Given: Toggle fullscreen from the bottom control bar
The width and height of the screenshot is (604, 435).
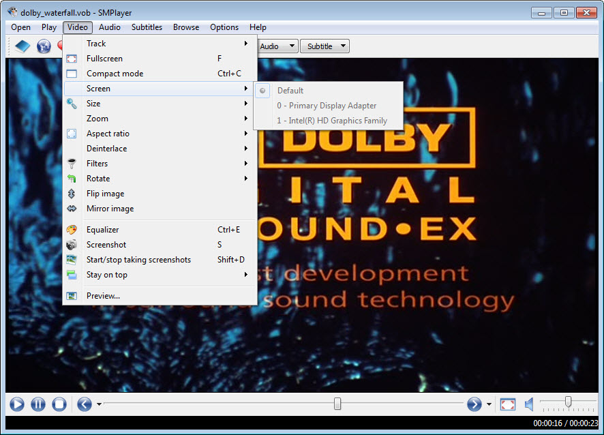Looking at the screenshot, I should 508,404.
